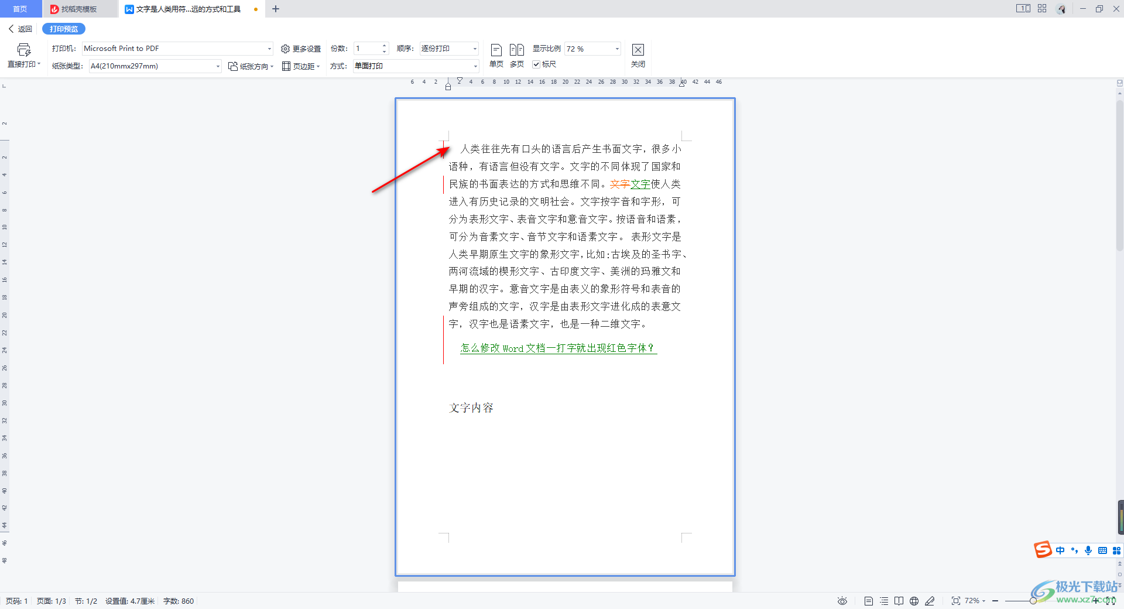Switch to the 首页 home tab
The width and height of the screenshot is (1124, 609).
20,9
